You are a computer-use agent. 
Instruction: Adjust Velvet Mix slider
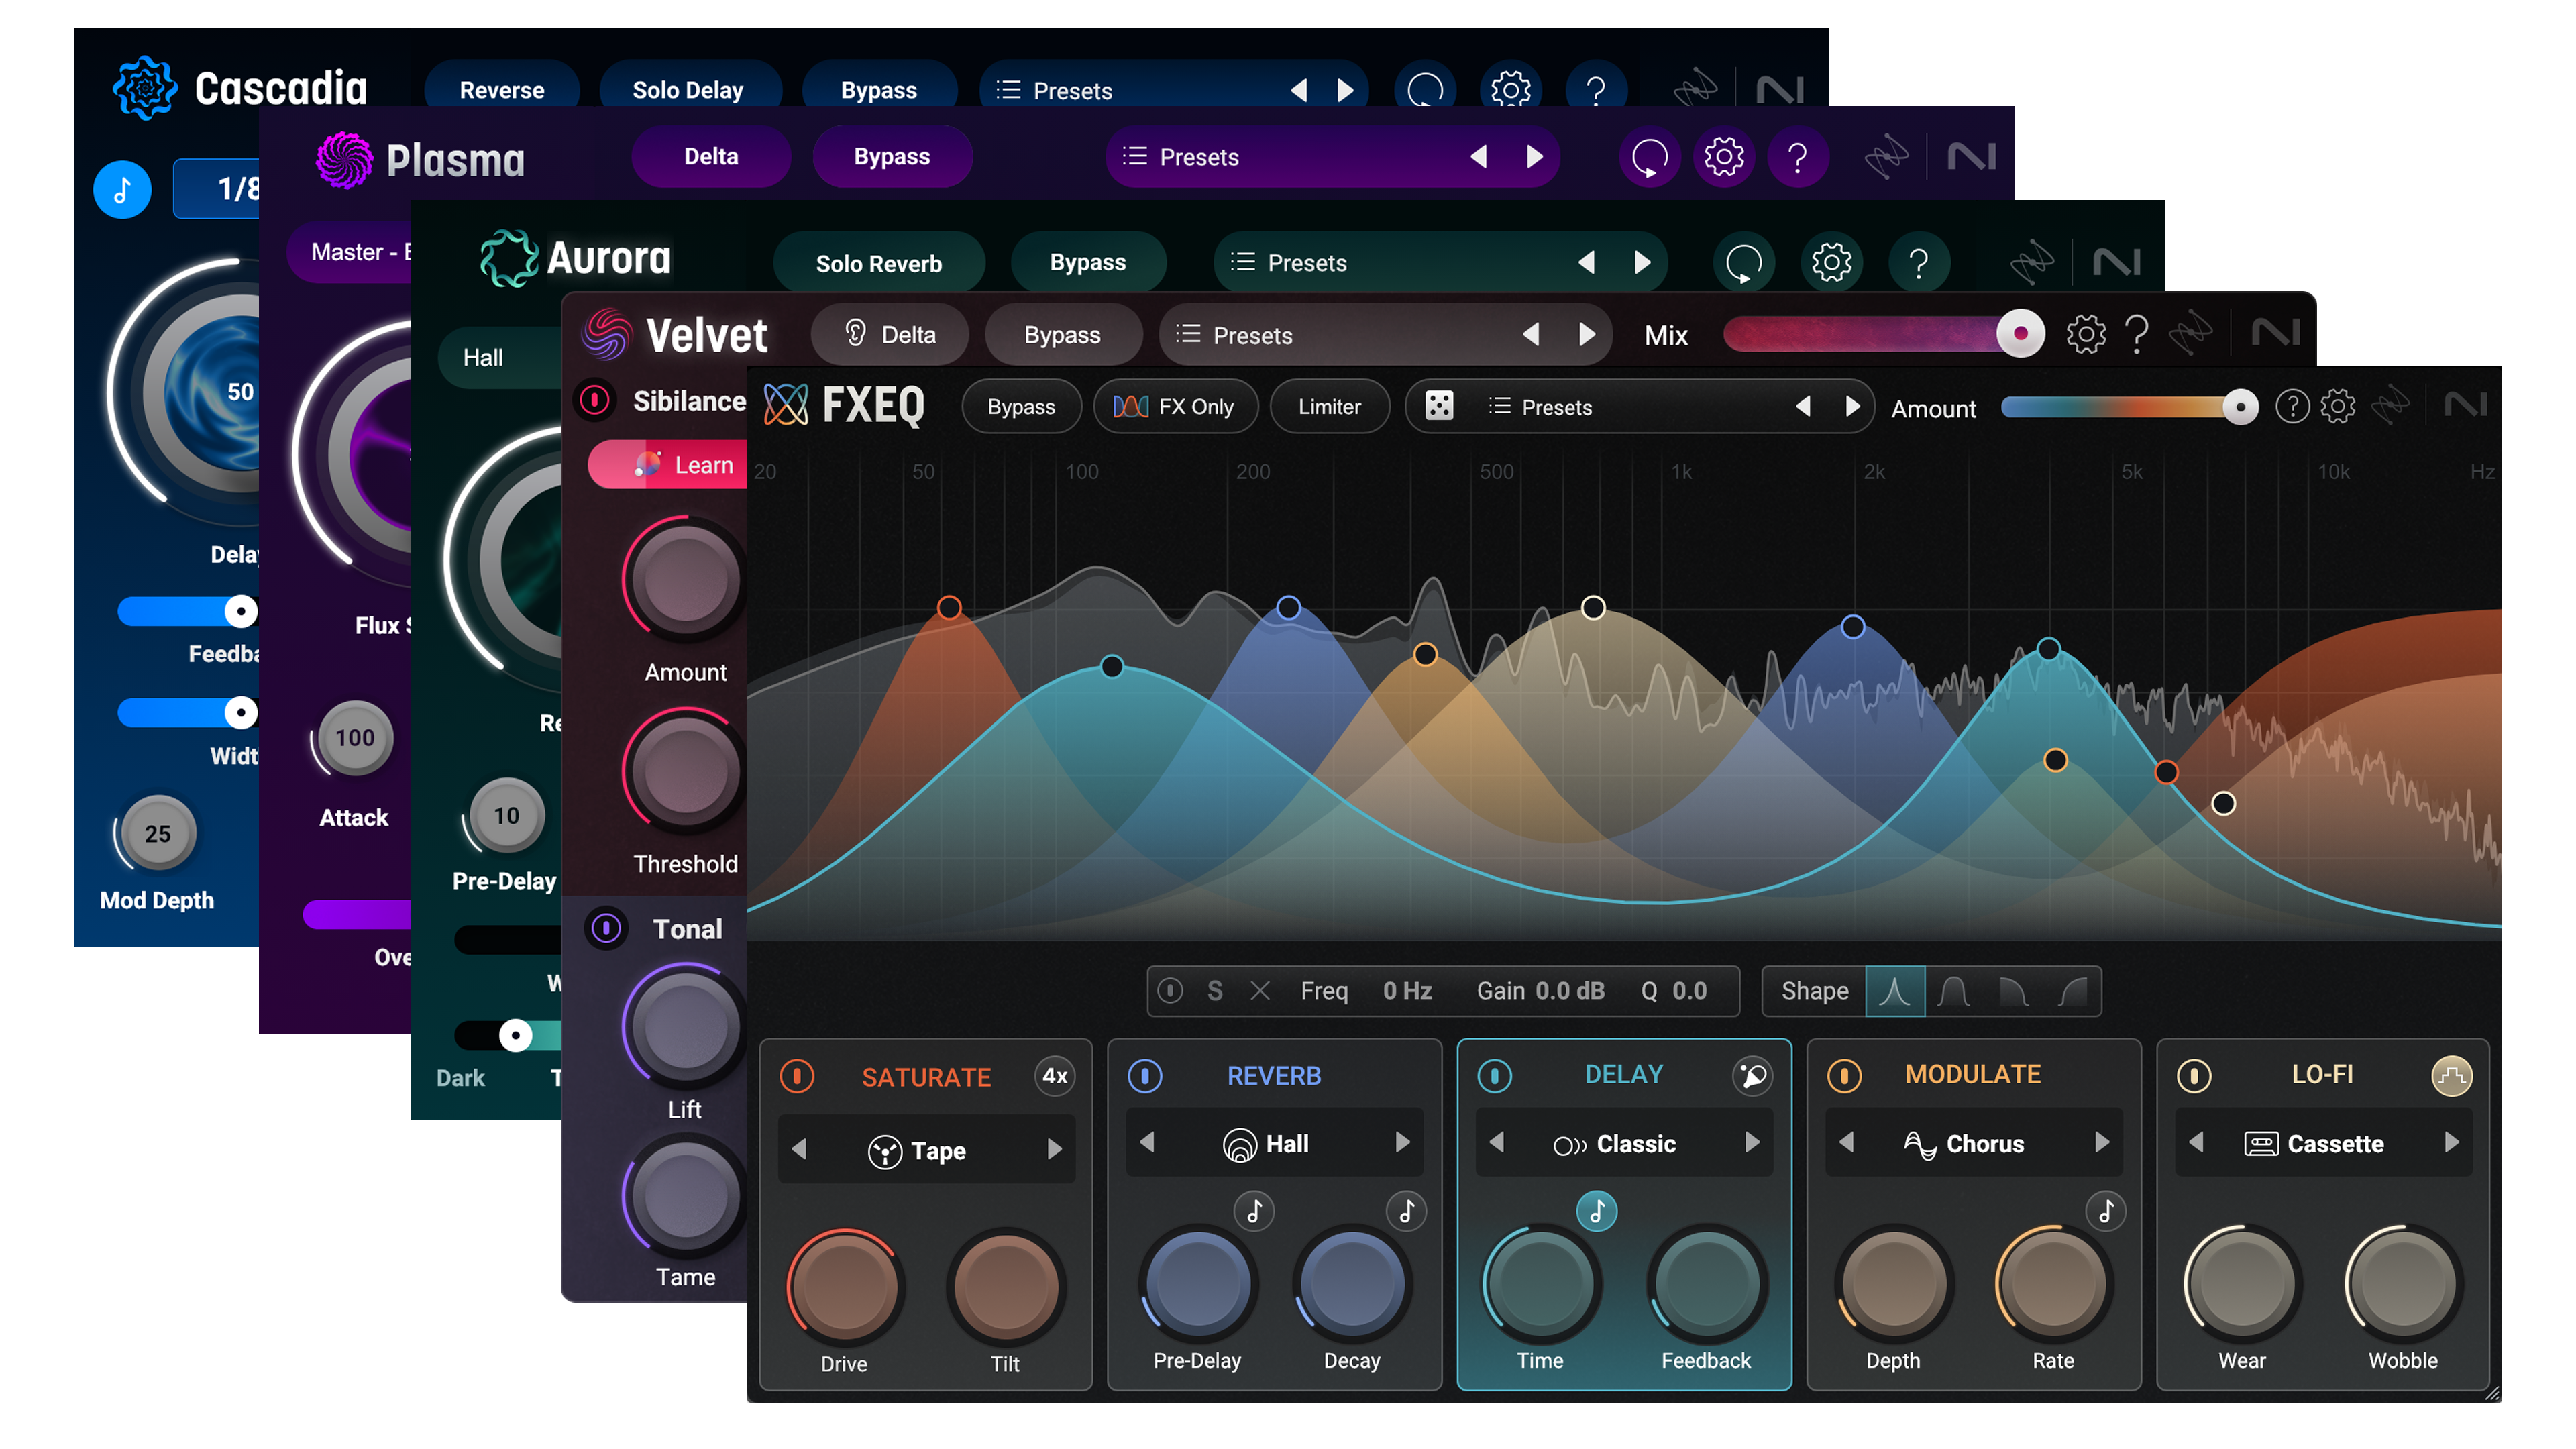[x=1884, y=334]
